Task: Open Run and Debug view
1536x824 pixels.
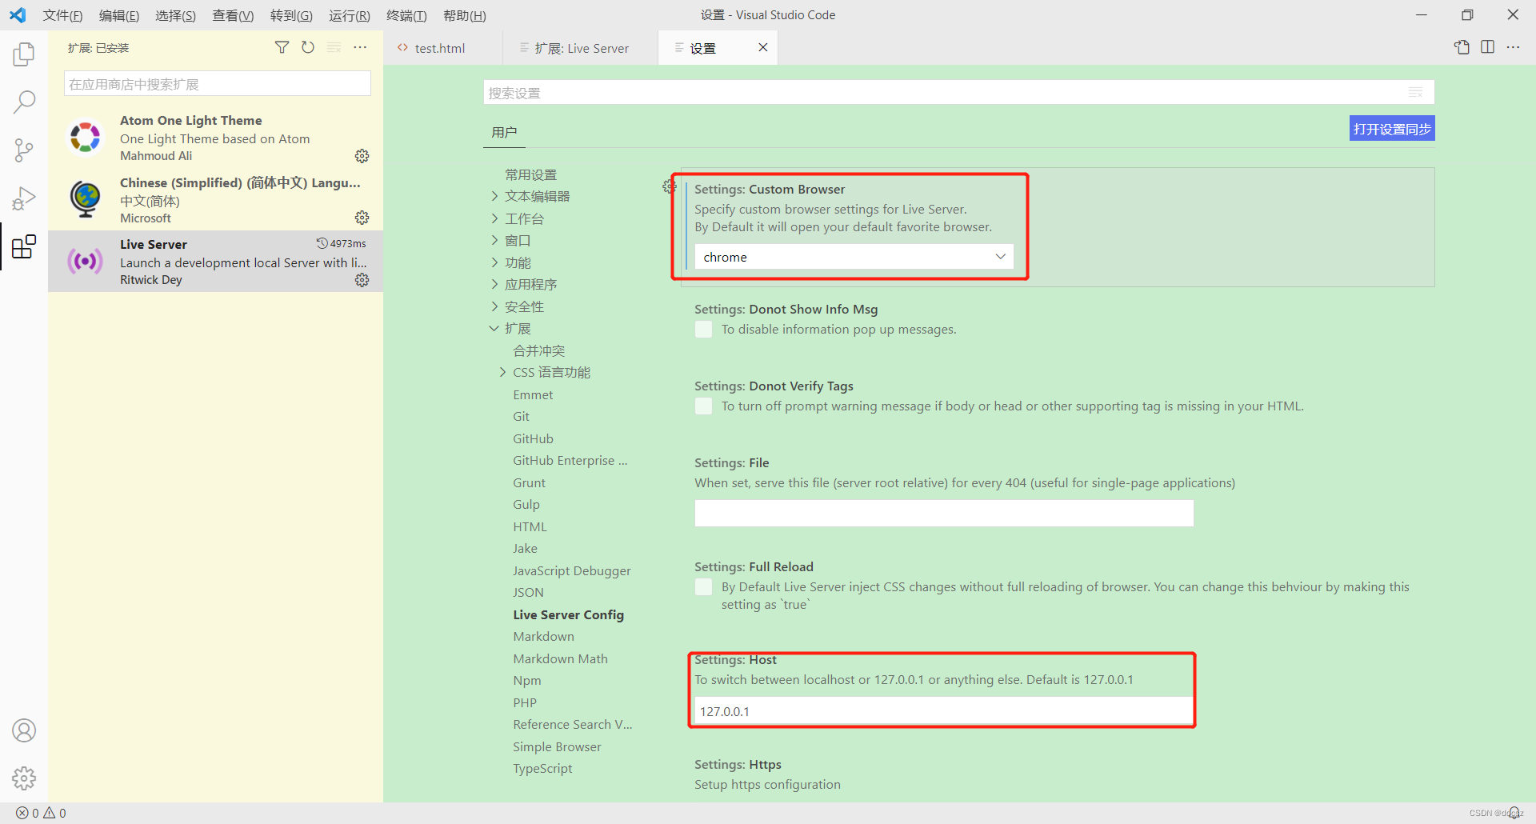Action: coord(24,198)
